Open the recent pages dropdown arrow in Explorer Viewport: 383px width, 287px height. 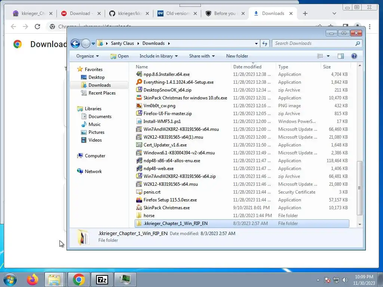pos(93,44)
